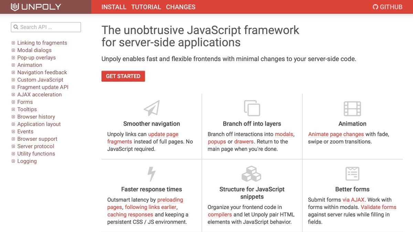Expand Linking to fragments tree node
Viewport: 413px width, 232px height.
[13, 43]
